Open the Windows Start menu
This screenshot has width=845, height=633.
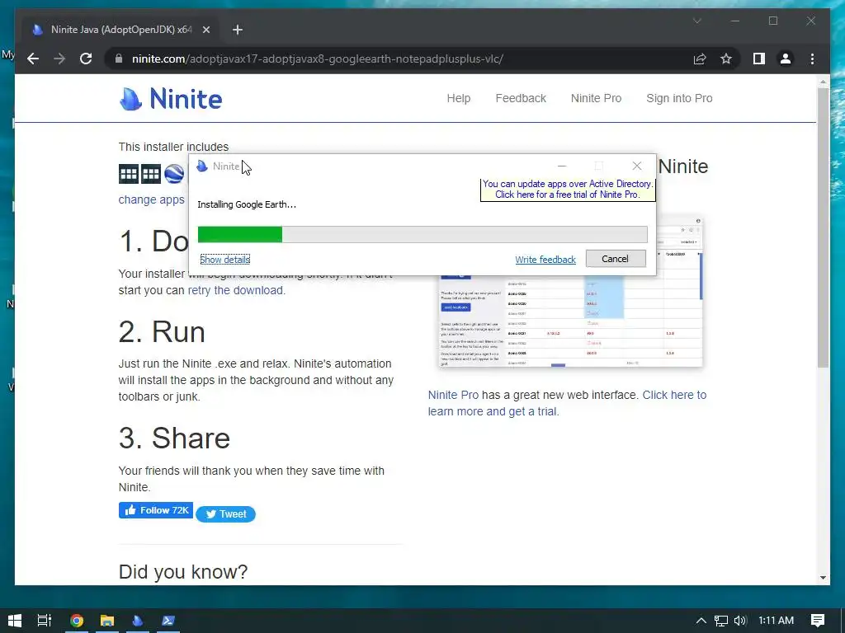[15, 621]
